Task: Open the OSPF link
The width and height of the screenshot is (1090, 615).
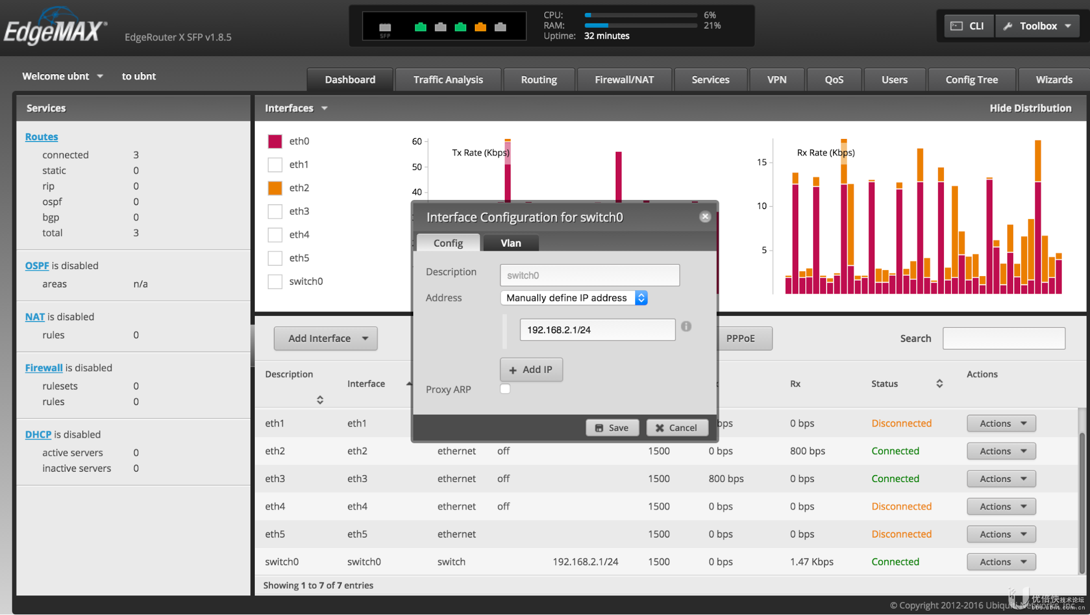Action: click(x=37, y=266)
